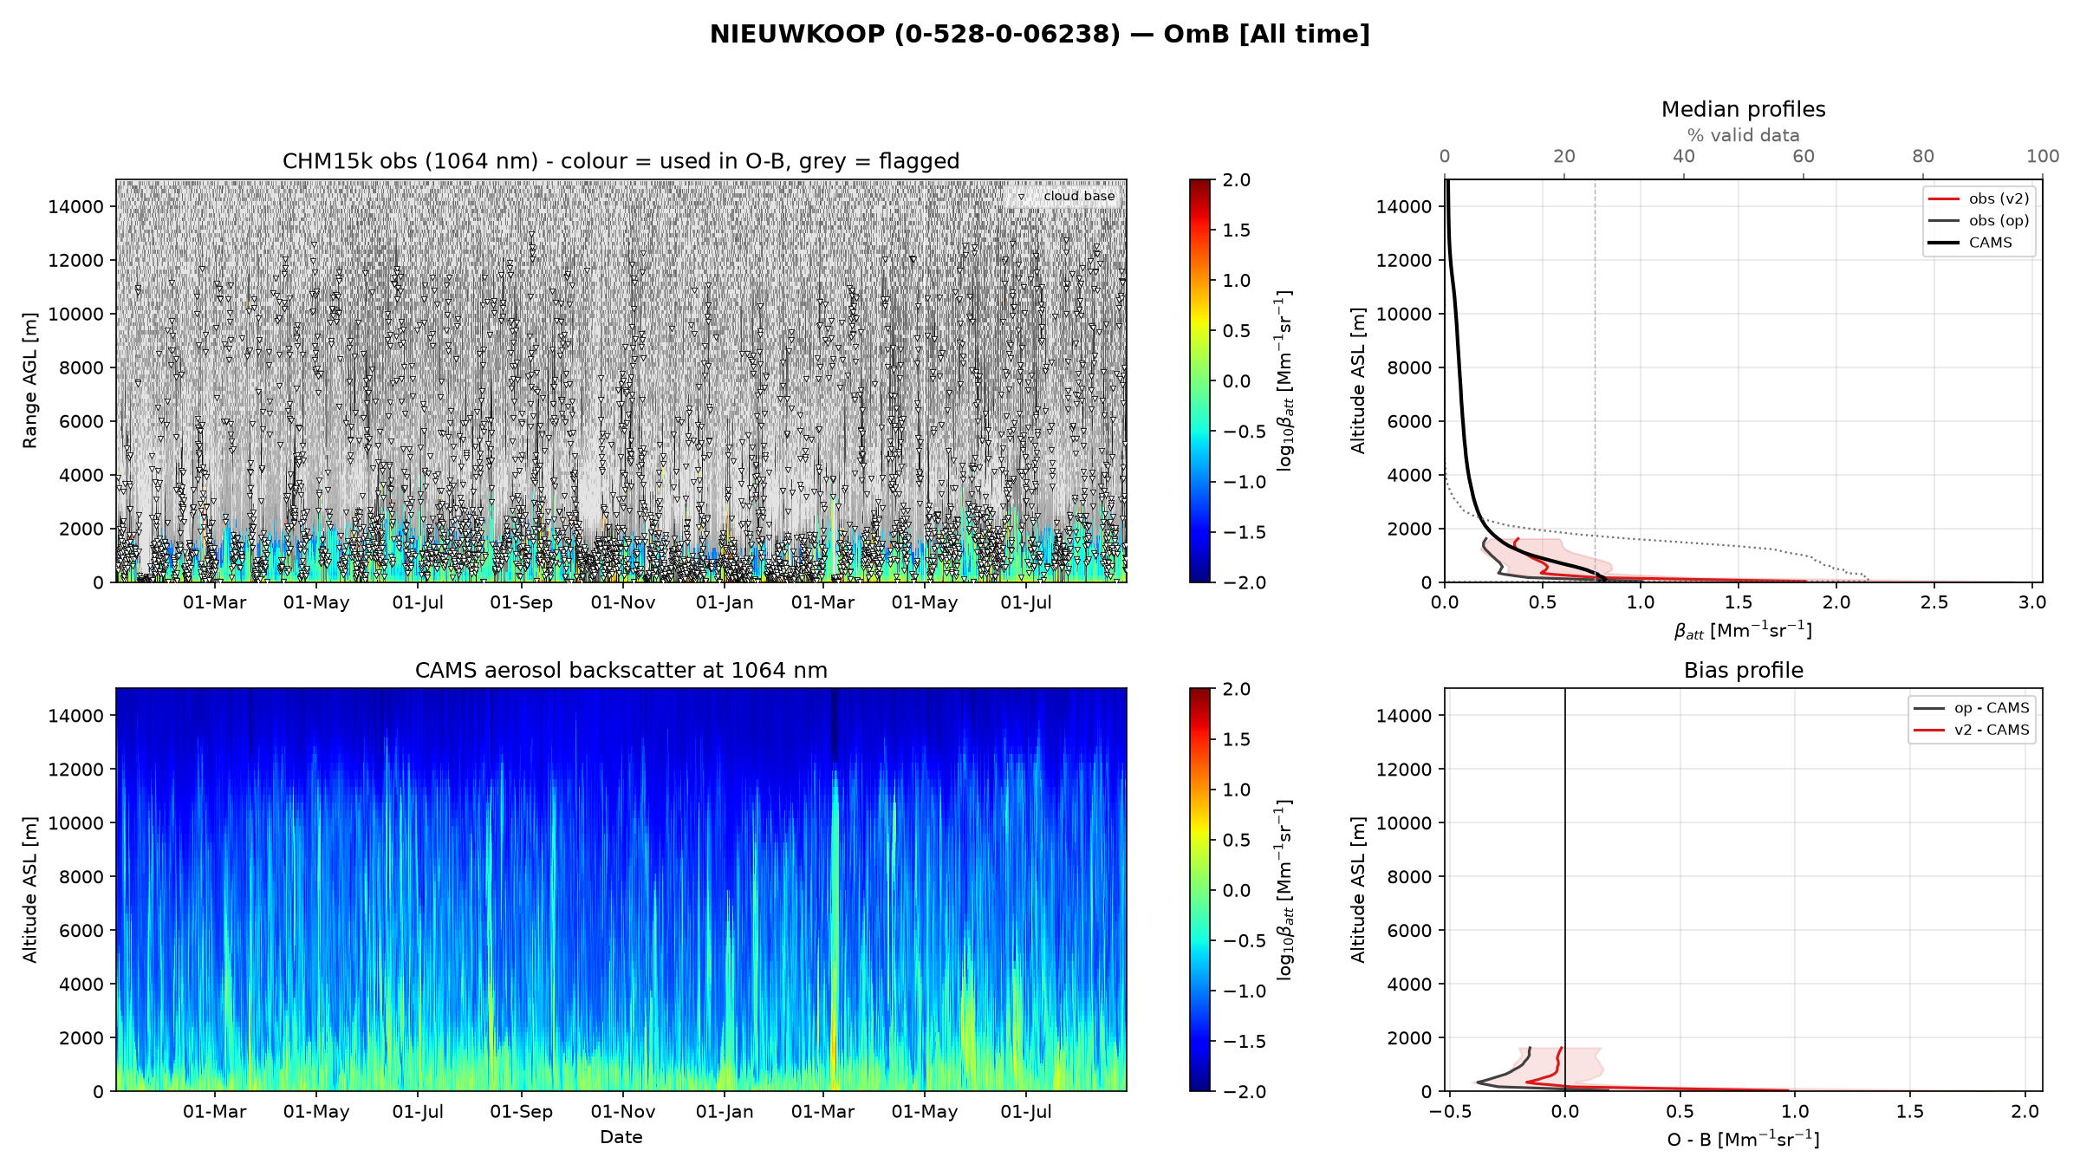Select the cloud base legend entry

tap(1068, 196)
